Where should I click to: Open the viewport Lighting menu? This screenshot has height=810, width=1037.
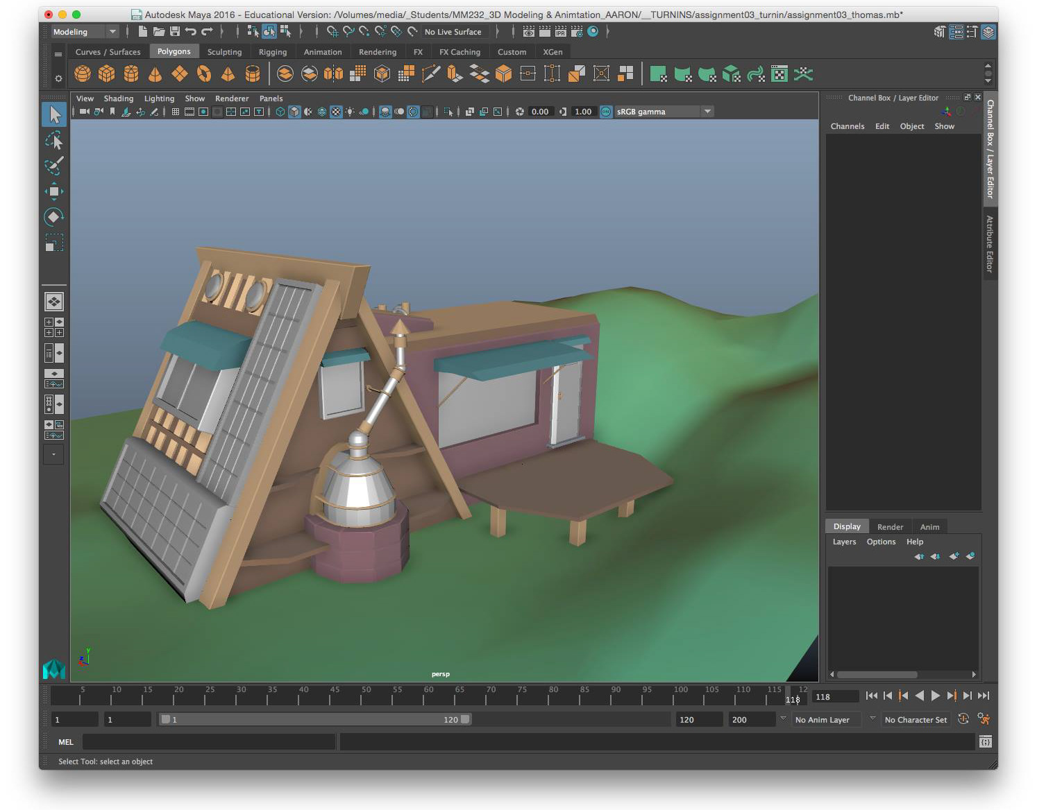[x=159, y=98]
